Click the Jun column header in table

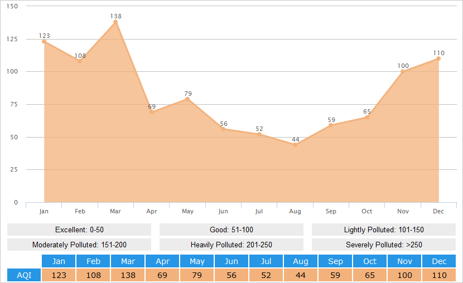pos(231,261)
